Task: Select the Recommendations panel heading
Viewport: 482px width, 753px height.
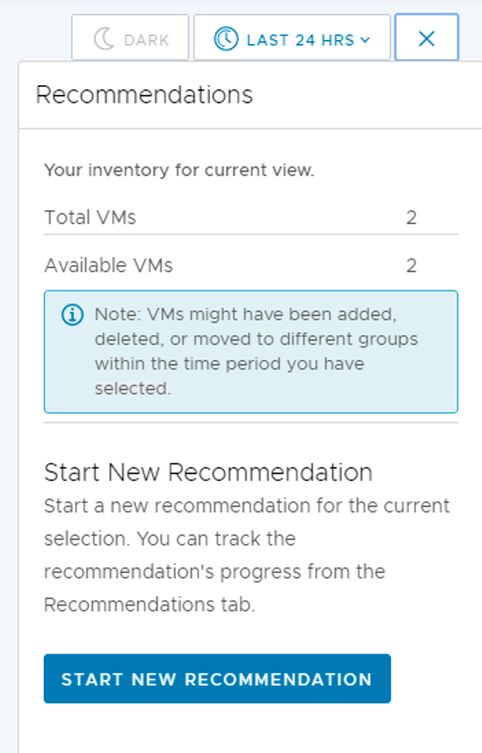Action: [144, 95]
